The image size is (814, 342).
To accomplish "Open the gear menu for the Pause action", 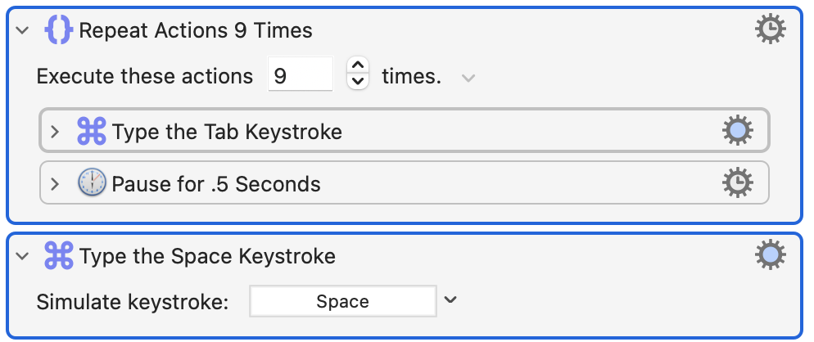I will point(737,183).
